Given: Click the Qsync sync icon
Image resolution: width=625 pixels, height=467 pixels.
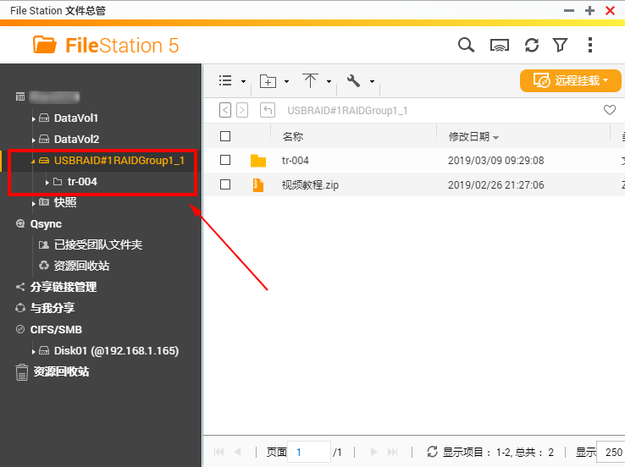Looking at the screenshot, I should click(20, 223).
